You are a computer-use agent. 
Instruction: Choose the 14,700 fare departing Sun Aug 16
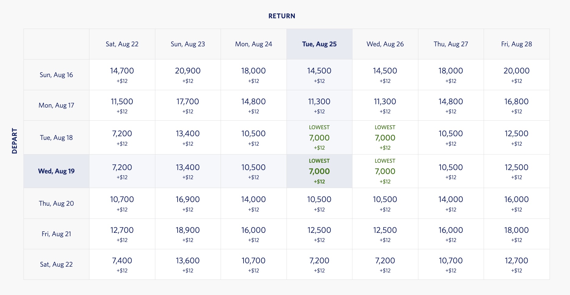tap(122, 75)
